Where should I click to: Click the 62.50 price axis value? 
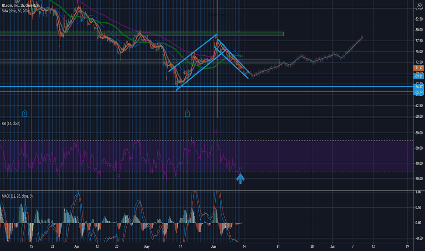tap(419, 105)
